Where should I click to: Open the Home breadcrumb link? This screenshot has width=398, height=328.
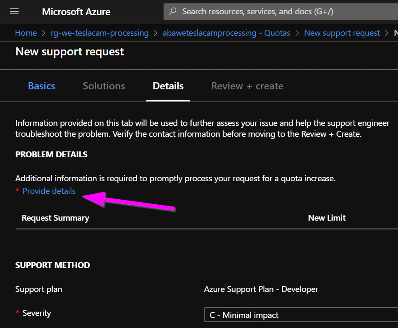pos(26,33)
